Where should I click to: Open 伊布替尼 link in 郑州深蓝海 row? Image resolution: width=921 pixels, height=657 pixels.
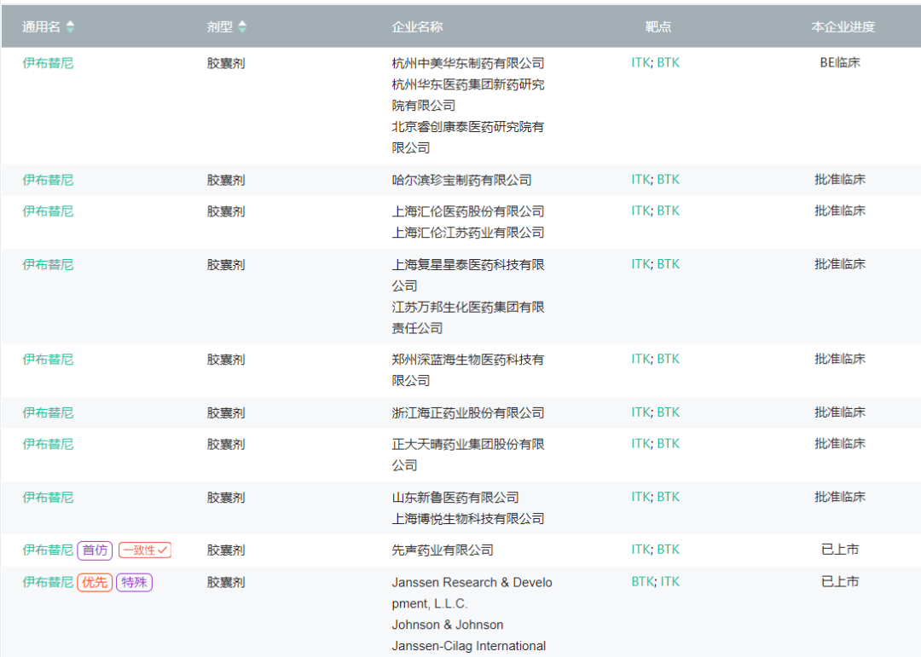(48, 360)
